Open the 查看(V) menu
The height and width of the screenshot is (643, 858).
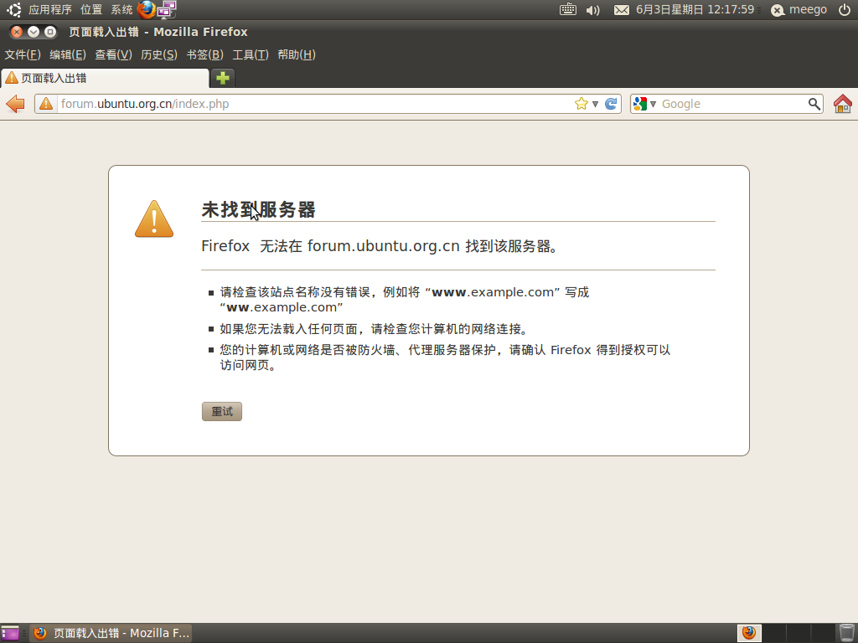point(113,54)
